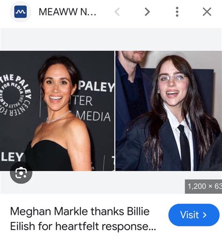222x242 pixels.
Task: Click the 1,200 × 63 image dimensions label
Action: (203, 186)
